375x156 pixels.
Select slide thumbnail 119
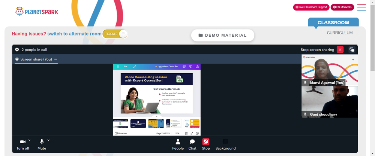click(x=120, y=123)
